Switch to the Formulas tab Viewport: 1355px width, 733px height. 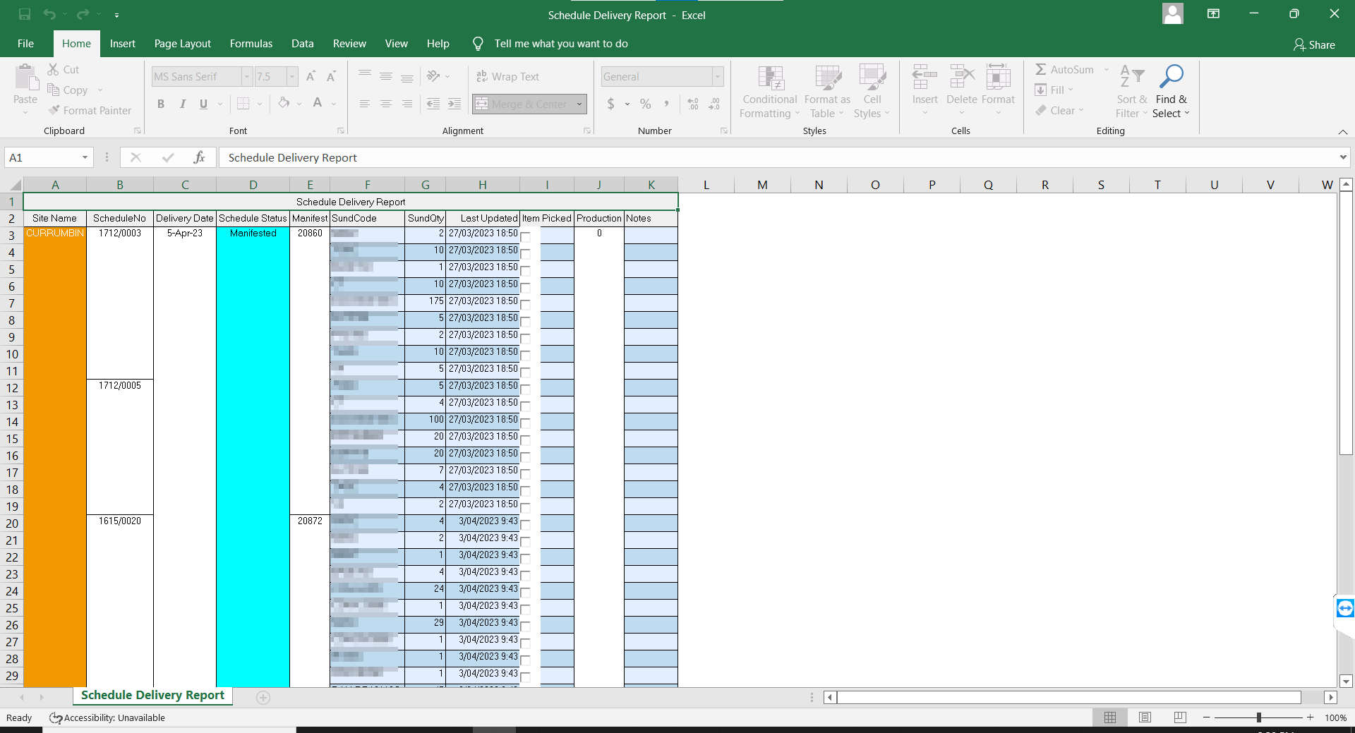point(251,44)
